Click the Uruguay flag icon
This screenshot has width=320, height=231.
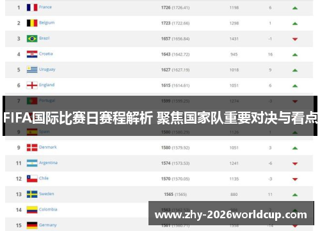(x=32, y=70)
